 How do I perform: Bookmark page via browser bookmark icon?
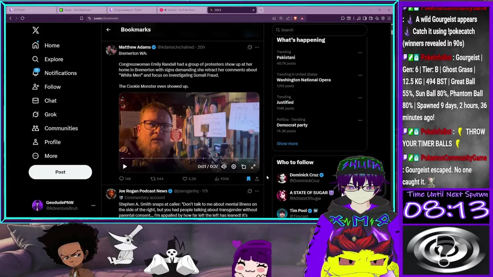click(x=81, y=18)
